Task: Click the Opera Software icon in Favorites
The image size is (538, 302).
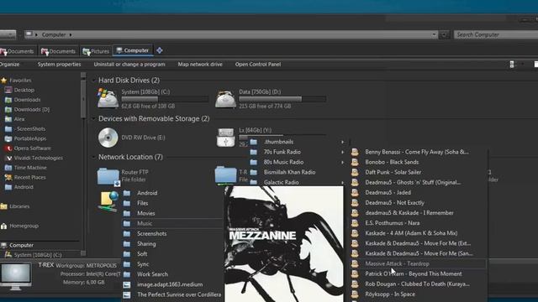Action: pos(8,148)
